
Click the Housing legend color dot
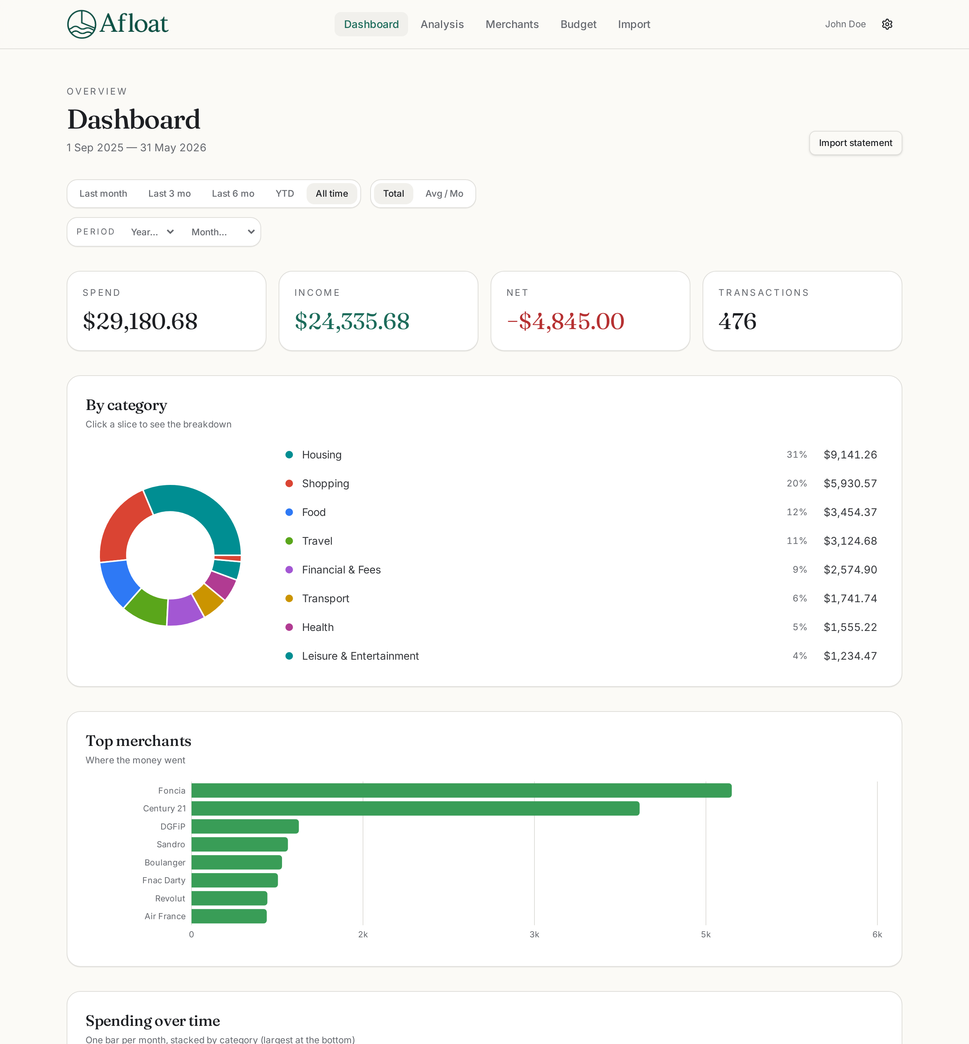[289, 454]
